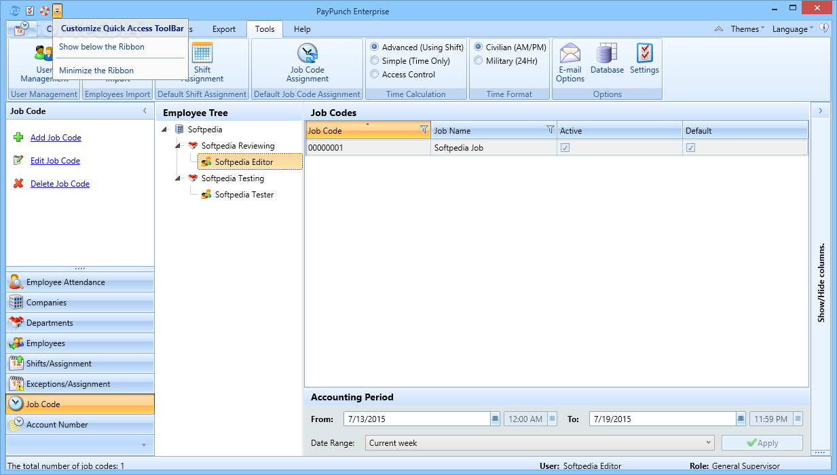Select Softpedia Tester in employee tree
Viewport: 837px width, 475px height.
tap(244, 195)
